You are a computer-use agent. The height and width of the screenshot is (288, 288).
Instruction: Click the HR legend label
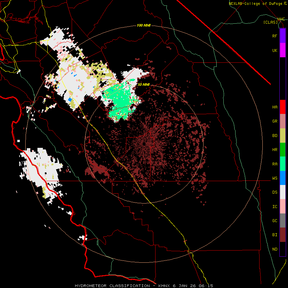tap(275, 150)
